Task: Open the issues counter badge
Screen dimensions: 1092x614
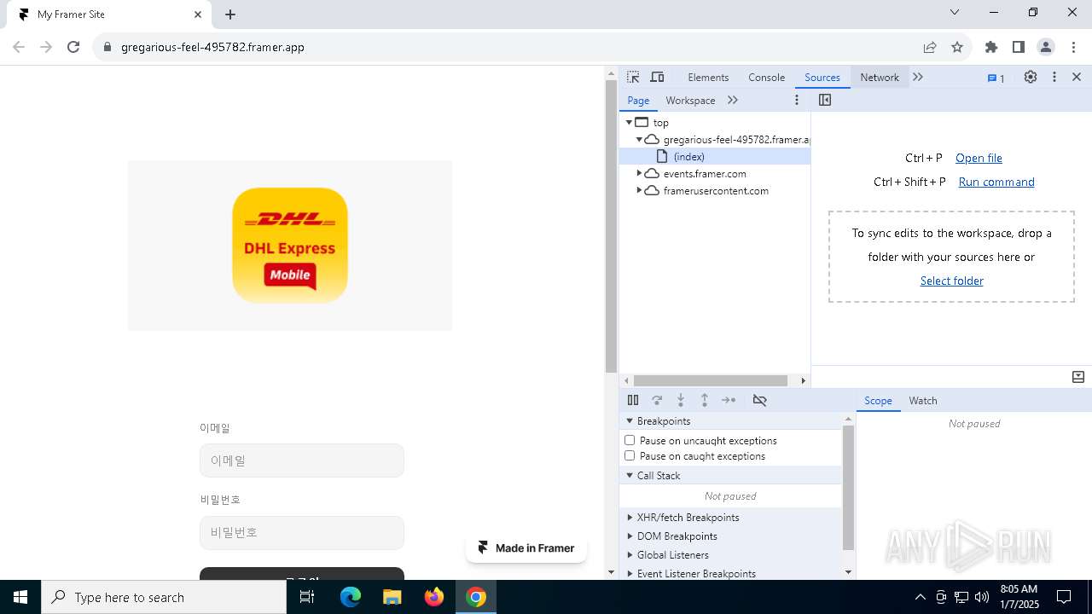Action: (x=996, y=78)
